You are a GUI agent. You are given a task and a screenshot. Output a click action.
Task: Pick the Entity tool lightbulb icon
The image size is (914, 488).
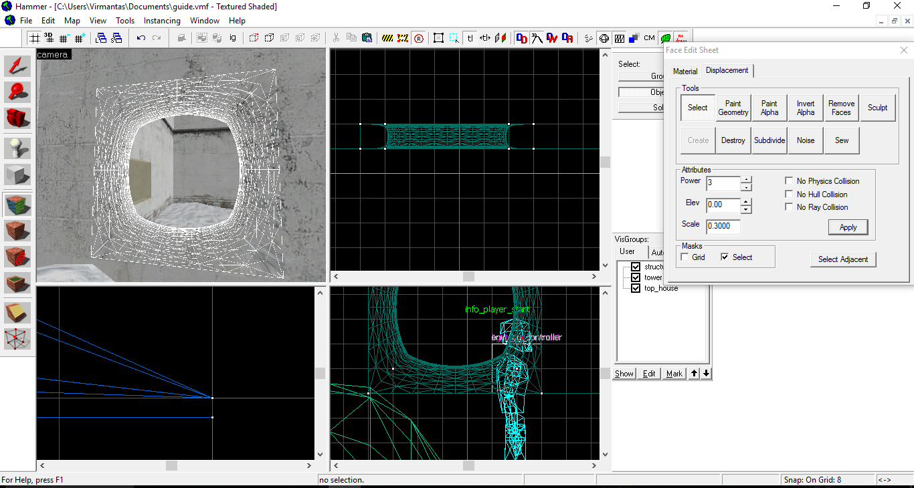(x=18, y=148)
